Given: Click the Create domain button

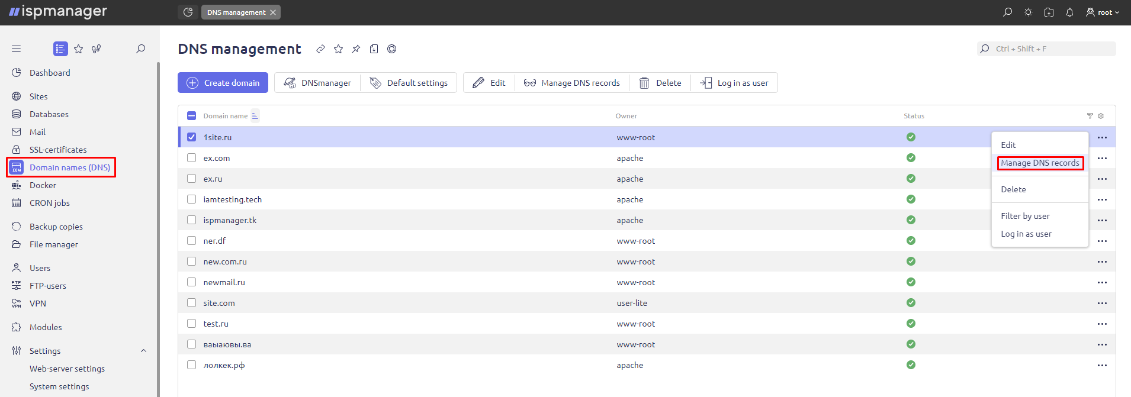Looking at the screenshot, I should tap(223, 83).
